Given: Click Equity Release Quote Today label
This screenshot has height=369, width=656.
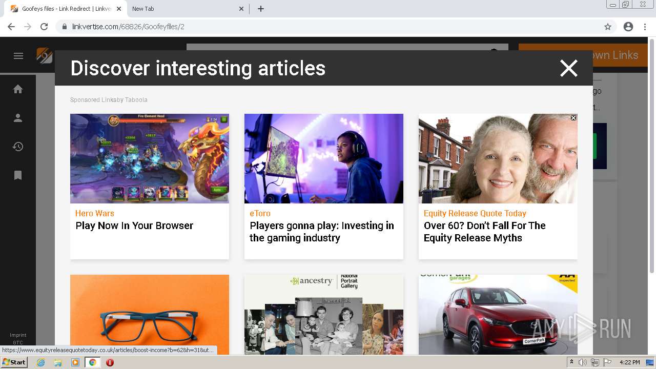Looking at the screenshot, I should point(475,213).
